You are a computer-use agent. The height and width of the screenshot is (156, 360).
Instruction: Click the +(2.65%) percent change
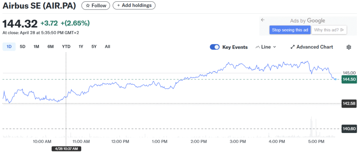75,23
